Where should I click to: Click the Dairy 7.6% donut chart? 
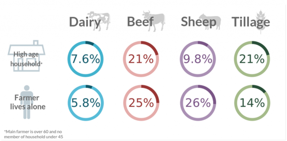pos(85,59)
